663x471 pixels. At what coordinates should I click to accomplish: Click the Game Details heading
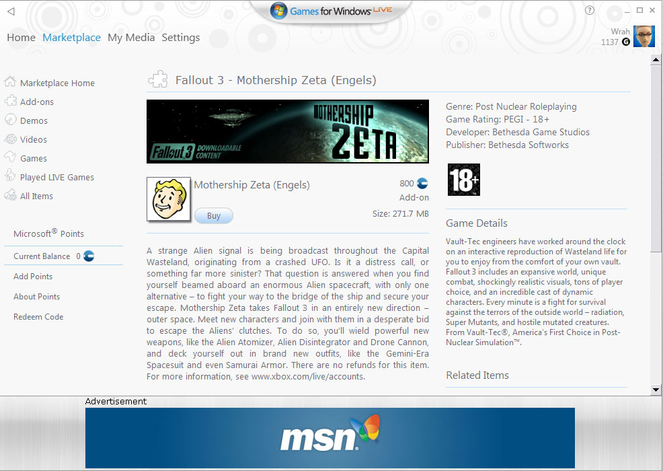click(x=477, y=223)
